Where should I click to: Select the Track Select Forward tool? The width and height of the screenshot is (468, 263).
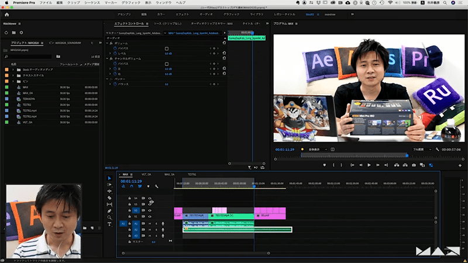(109, 185)
